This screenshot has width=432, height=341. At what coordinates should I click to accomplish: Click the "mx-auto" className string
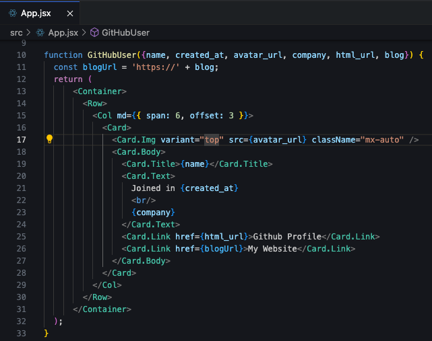coord(382,140)
